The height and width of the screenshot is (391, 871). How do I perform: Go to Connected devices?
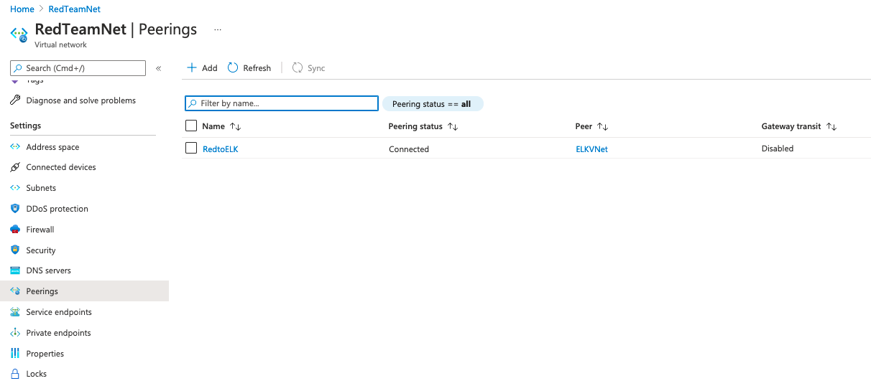61,167
